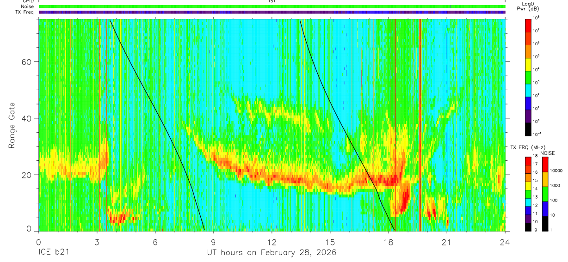Click the 'Range Gate' y-axis label
568x262 pixels.
12,125
